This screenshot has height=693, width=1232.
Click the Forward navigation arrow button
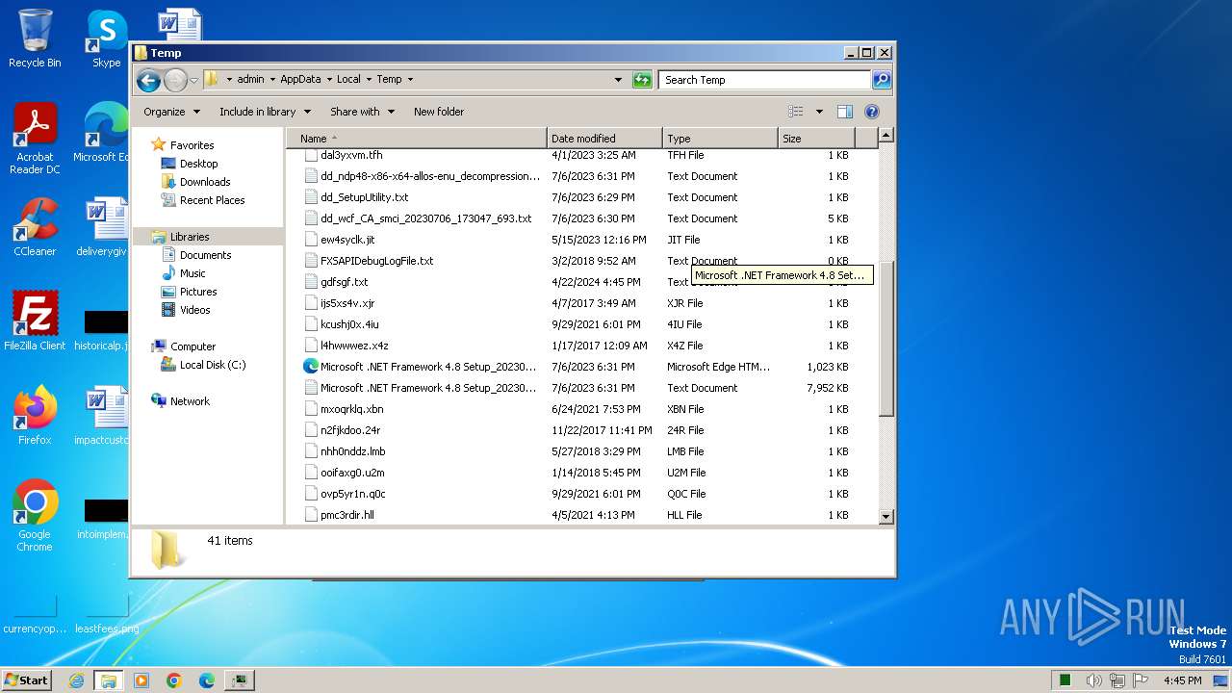[x=175, y=80]
